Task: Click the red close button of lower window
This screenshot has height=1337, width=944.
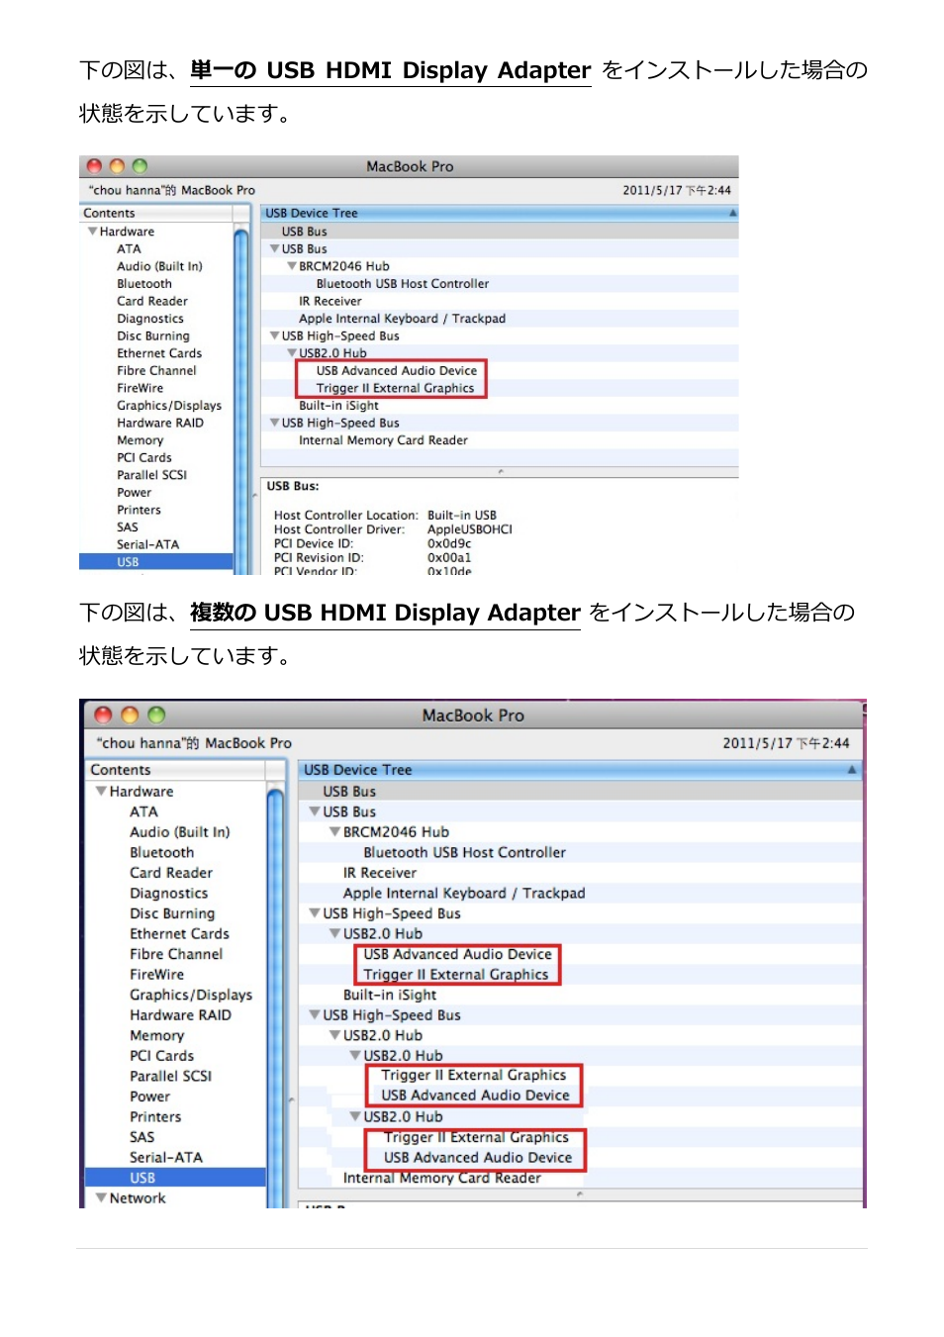Action: point(103,715)
